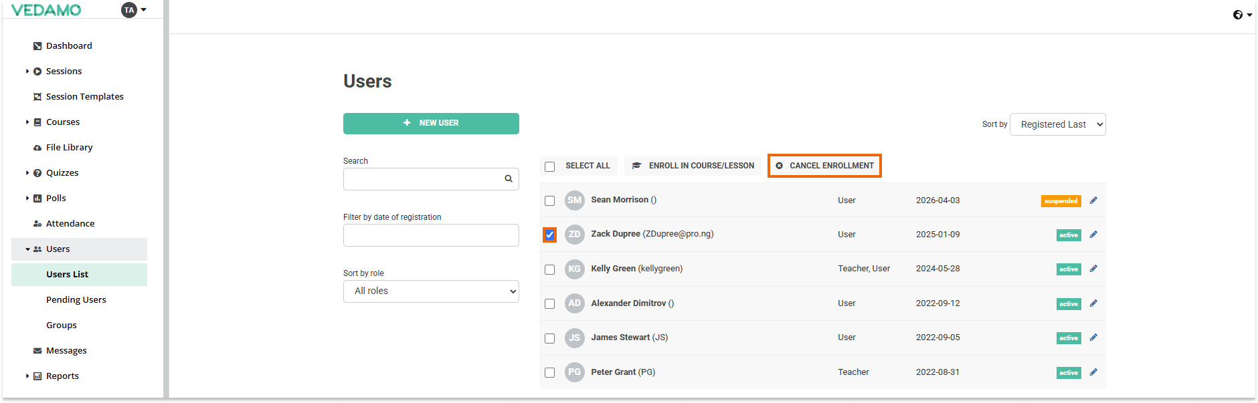Expand the Courses submenu arrow

point(27,122)
